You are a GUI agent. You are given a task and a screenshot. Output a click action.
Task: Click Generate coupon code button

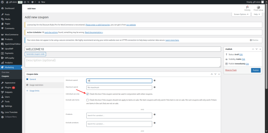coord(35,54)
